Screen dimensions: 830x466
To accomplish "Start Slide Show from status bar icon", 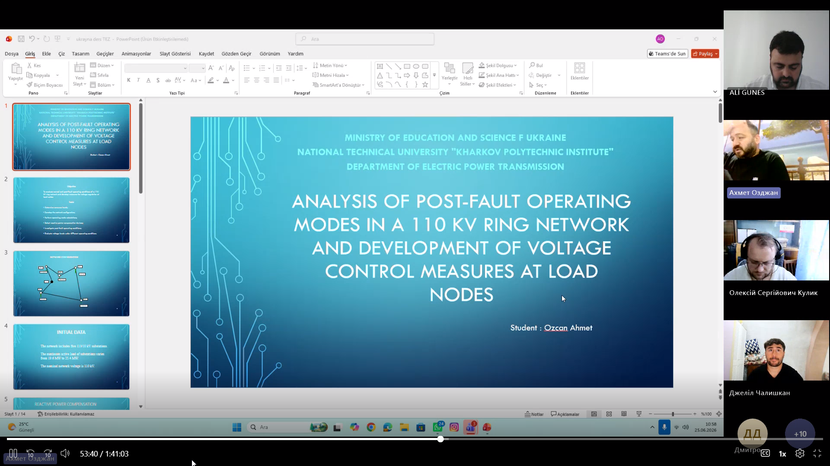I will click(639, 414).
